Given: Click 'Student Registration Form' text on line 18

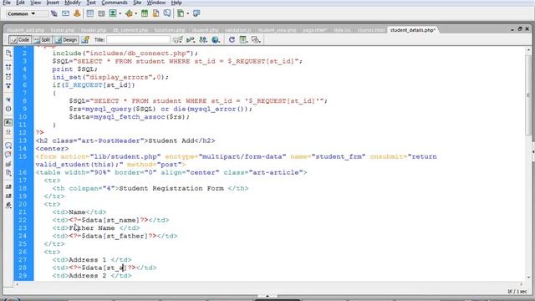Looking at the screenshot, I should (171, 188).
